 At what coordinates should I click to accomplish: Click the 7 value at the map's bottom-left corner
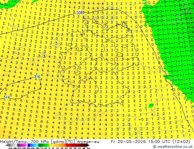click(x=3, y=136)
